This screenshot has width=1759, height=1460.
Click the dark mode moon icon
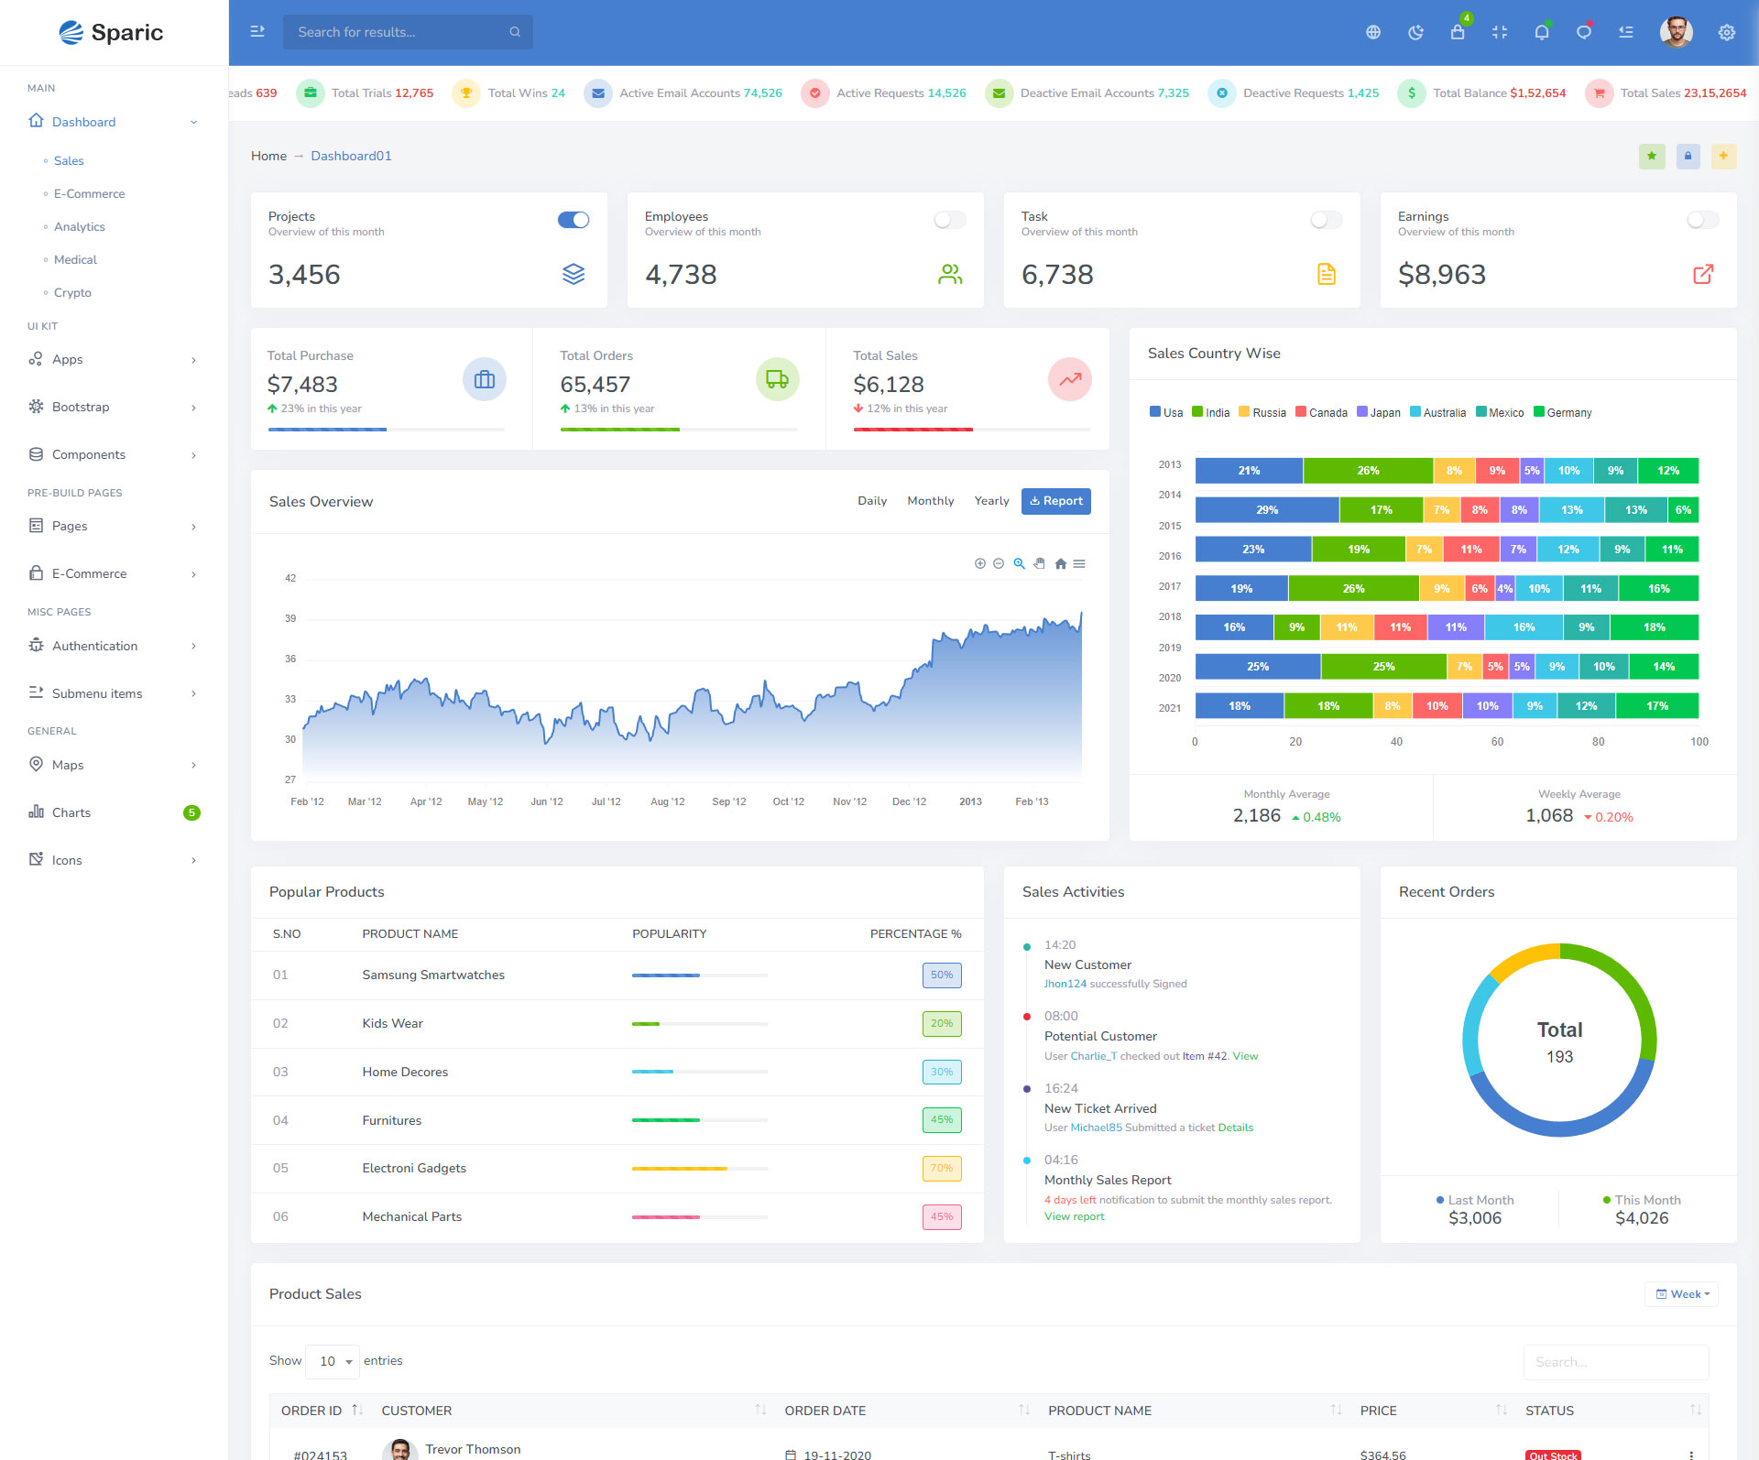coord(1415,32)
